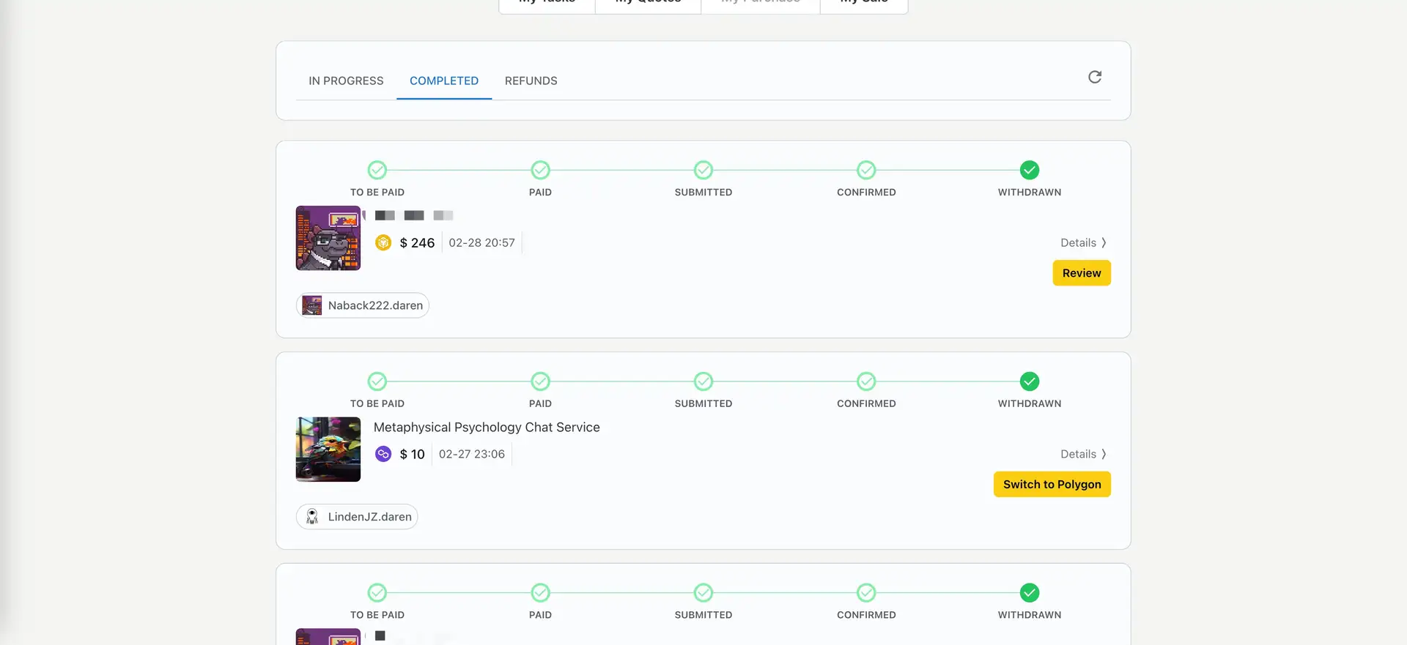Viewport: 1407px width, 645px height.
Task: Click the refresh icon in the tab bar
Action: [x=1095, y=77]
